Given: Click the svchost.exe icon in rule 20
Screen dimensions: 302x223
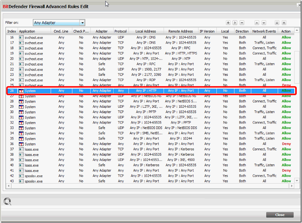Looking at the screenshot, I should tap(21, 59).
